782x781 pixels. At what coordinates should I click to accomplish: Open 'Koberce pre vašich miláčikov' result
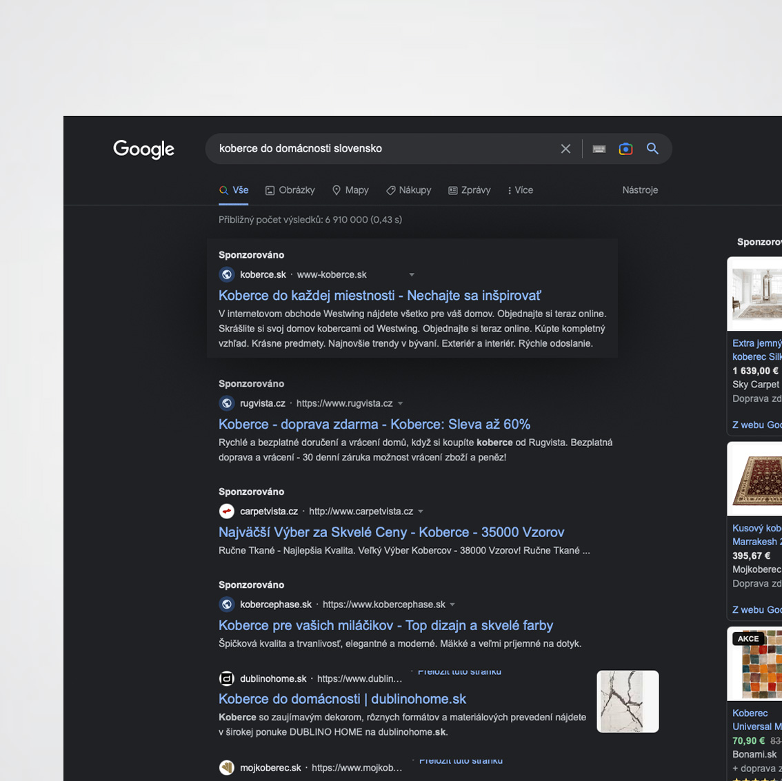(385, 625)
